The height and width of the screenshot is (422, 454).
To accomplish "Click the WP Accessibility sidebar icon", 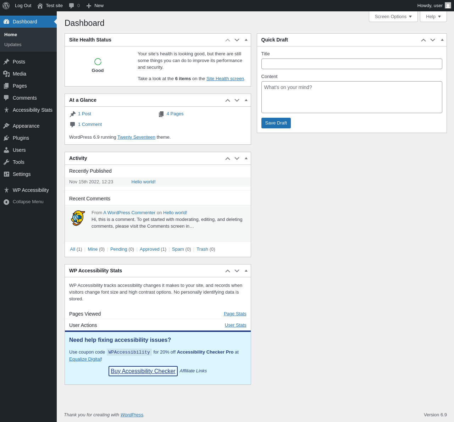I will [x=6, y=190].
